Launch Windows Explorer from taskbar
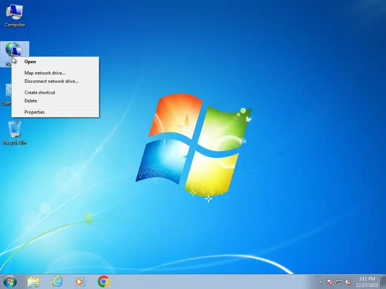The width and height of the screenshot is (386, 289). 34,281
